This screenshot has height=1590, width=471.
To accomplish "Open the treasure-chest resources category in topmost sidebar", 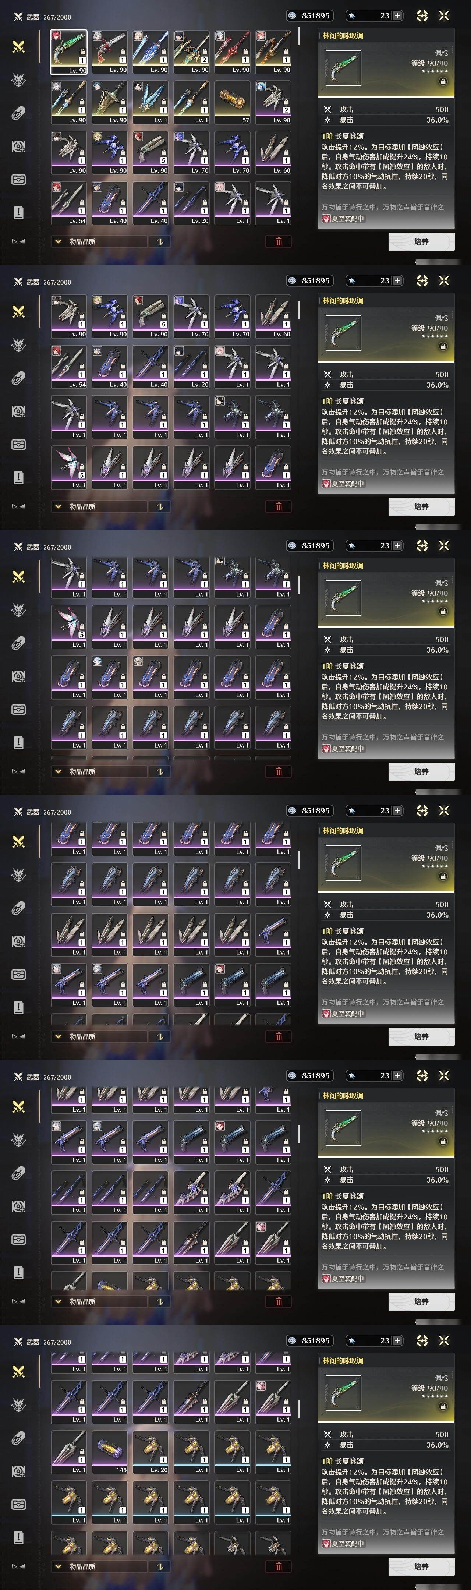I will (18, 180).
